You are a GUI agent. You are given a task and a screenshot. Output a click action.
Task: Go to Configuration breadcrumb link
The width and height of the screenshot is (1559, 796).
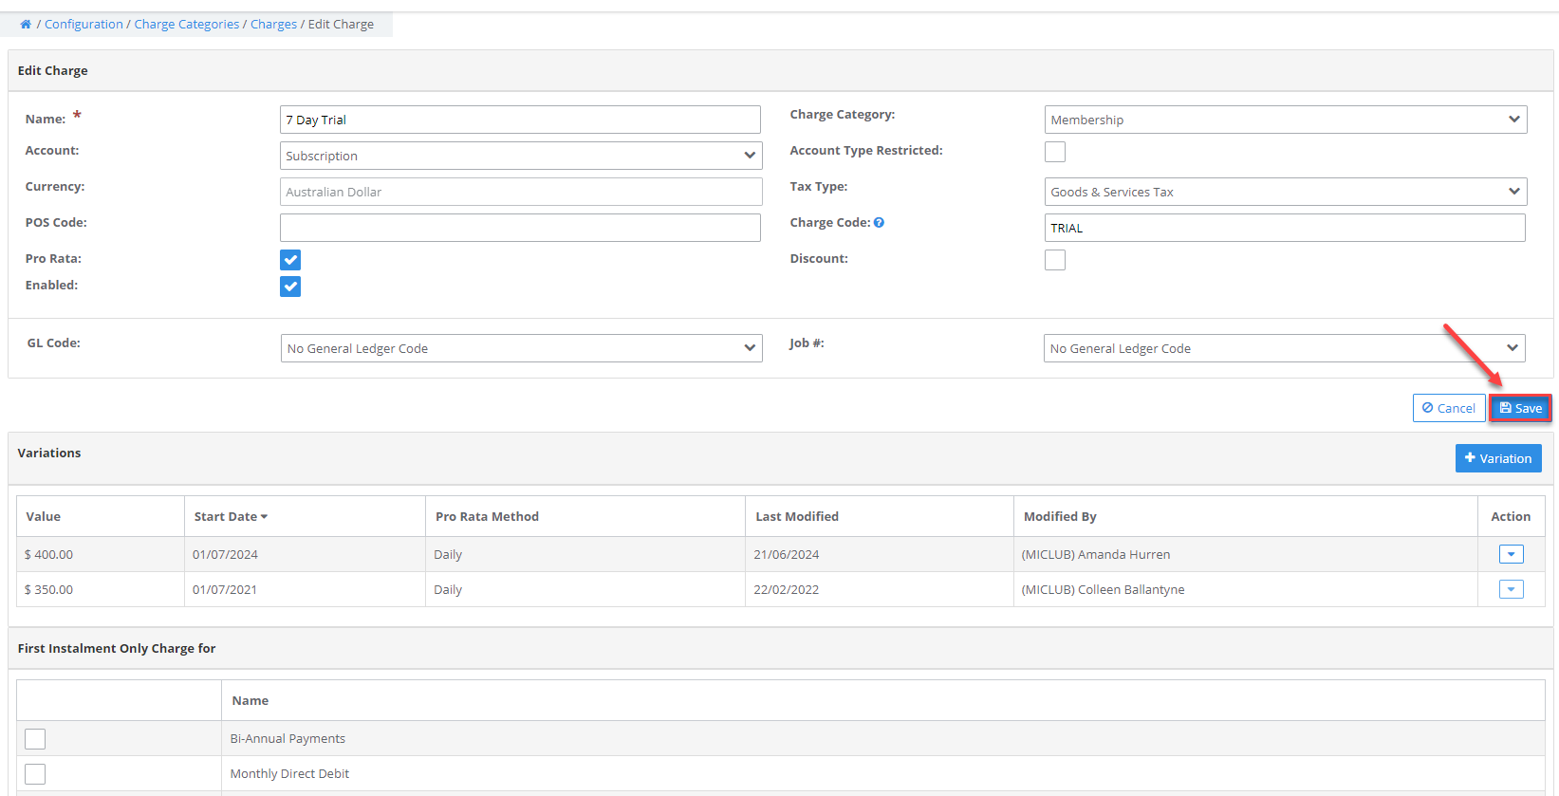(x=84, y=25)
